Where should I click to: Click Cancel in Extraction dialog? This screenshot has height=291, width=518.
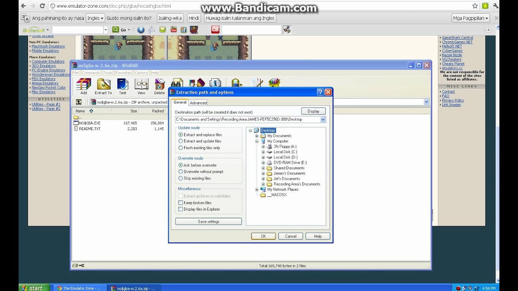291,236
